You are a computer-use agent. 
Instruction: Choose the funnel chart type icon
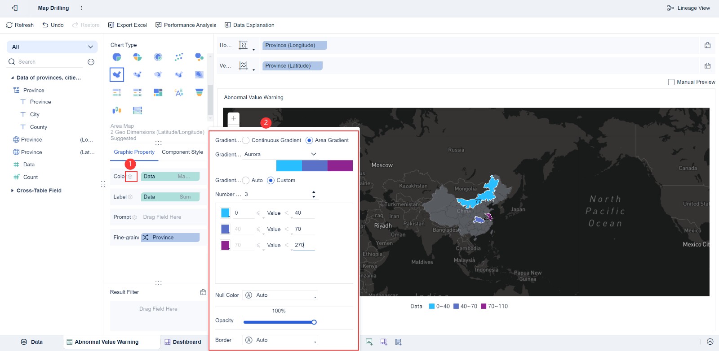click(x=199, y=92)
